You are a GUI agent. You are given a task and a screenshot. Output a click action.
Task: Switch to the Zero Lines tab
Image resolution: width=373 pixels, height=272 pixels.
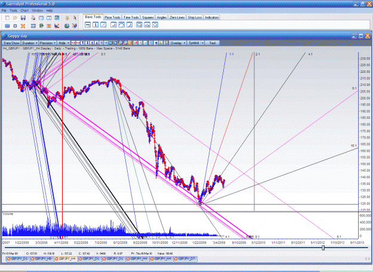[x=177, y=17]
